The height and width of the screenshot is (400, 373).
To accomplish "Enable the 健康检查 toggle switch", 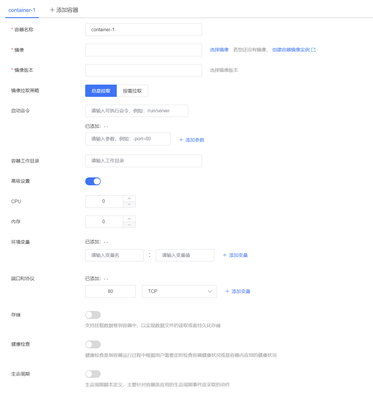I will 93,345.
